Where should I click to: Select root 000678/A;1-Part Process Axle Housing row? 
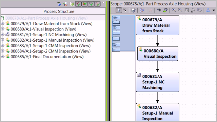pyautogui.click(x=53, y=18)
